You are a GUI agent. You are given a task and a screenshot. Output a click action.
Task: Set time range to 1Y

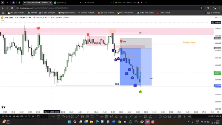[26, 117]
